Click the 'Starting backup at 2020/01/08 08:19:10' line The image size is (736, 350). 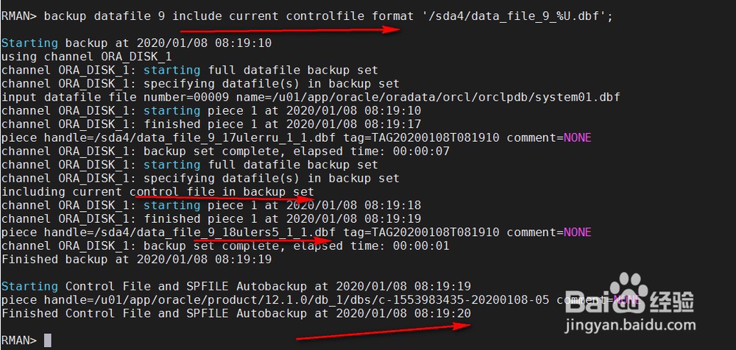pyautogui.click(x=136, y=43)
